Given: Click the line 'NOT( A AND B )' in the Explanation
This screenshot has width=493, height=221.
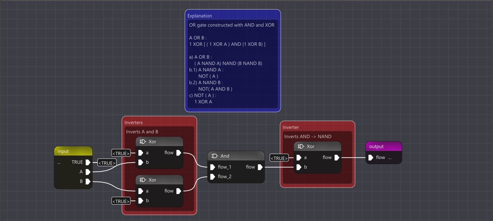Looking at the screenshot, I should [215, 89].
